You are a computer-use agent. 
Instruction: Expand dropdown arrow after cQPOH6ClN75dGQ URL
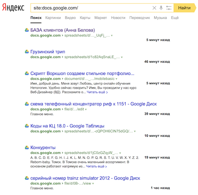[135, 131]
